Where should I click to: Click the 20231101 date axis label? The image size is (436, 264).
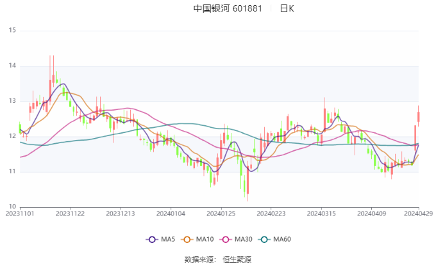pyautogui.click(x=20, y=214)
